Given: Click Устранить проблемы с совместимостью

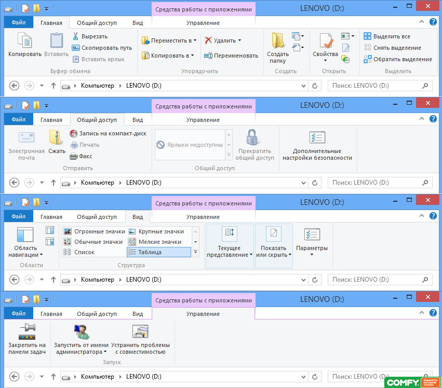Looking at the screenshot, I should 140,340.
